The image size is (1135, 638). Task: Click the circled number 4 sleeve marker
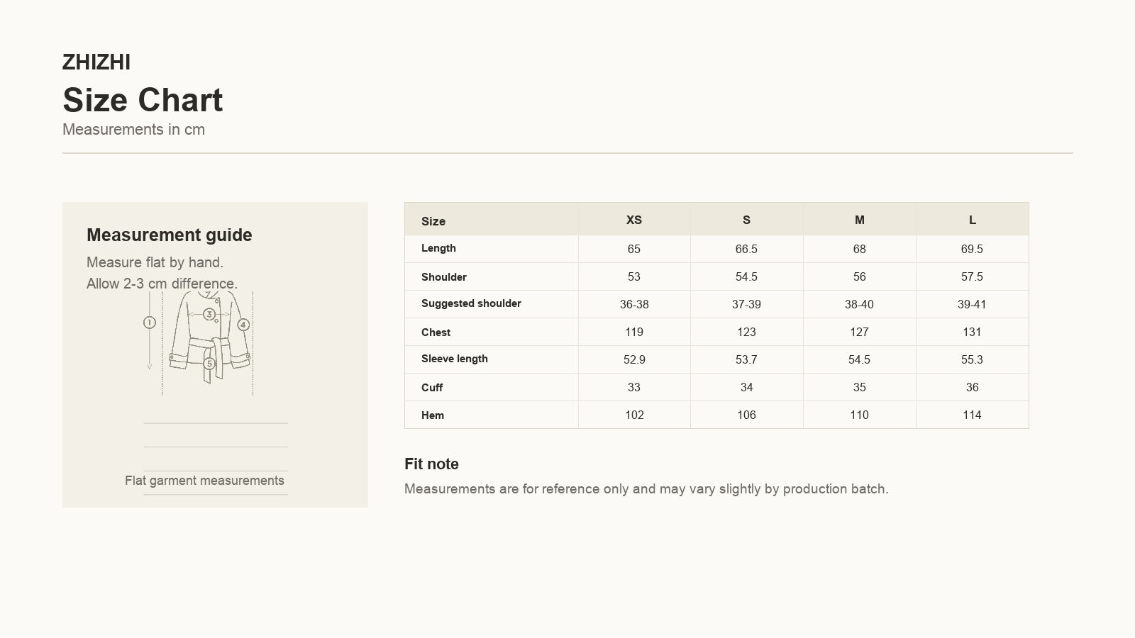click(x=243, y=325)
